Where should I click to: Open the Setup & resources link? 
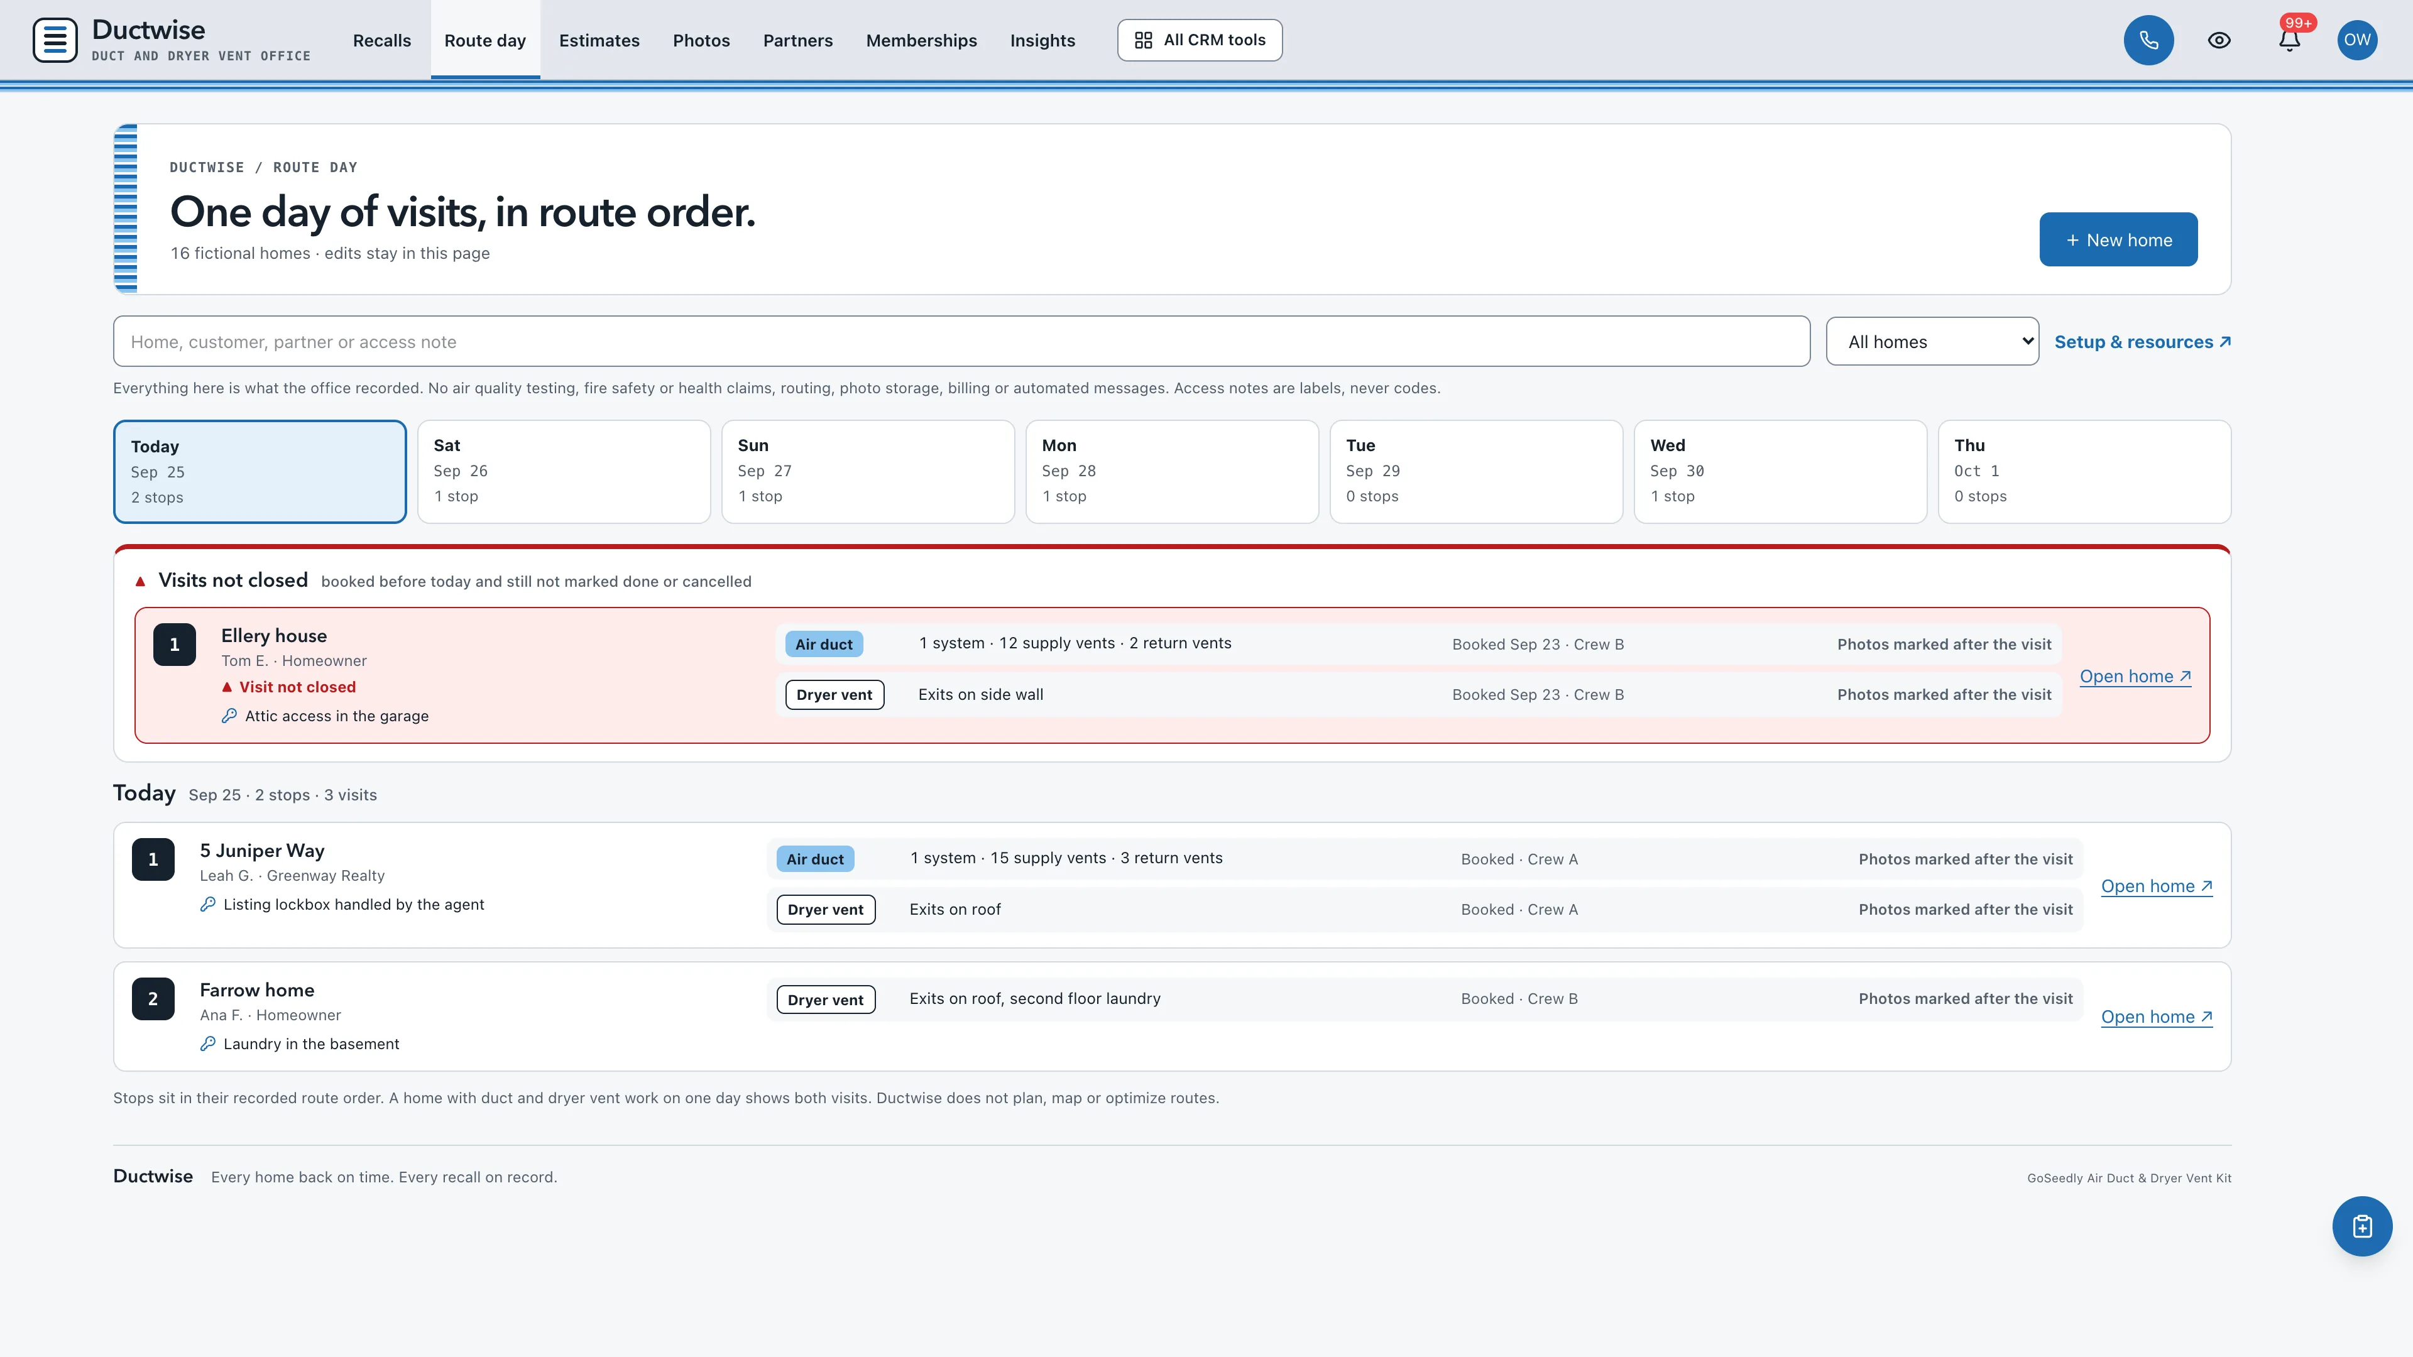pos(2142,342)
